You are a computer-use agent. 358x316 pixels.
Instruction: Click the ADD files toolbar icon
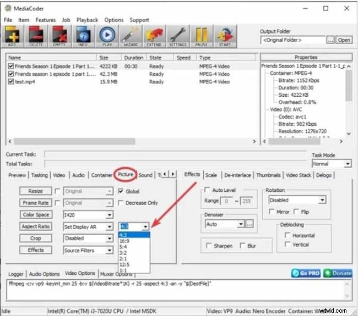click(x=12, y=36)
